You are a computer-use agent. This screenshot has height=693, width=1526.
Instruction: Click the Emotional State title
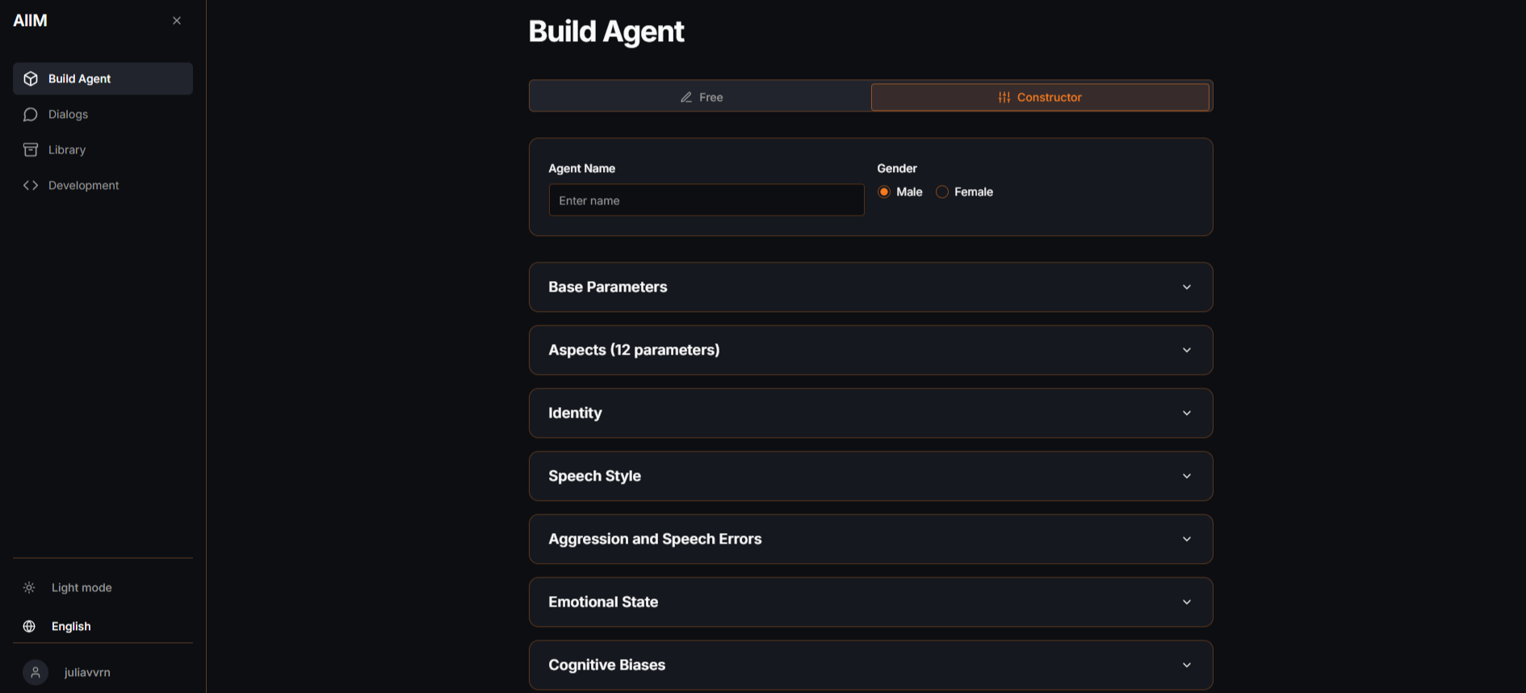click(x=603, y=602)
